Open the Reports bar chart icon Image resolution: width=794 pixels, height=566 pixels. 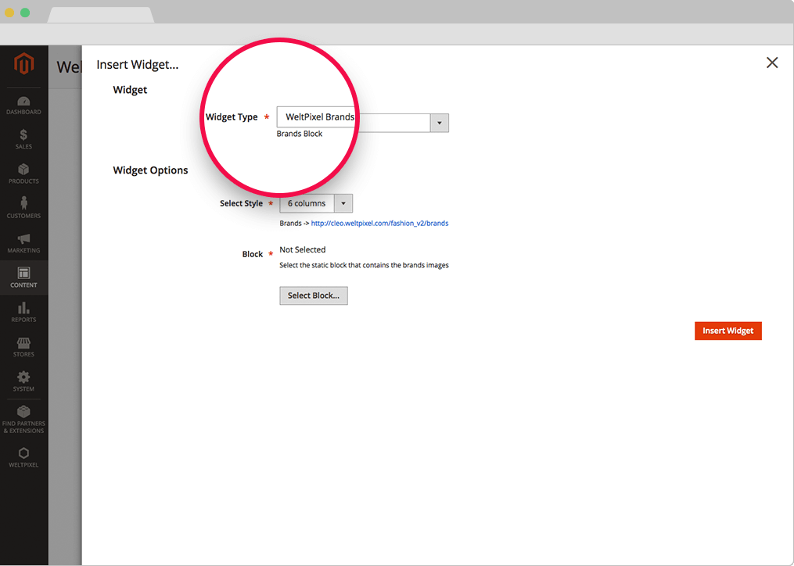(23, 312)
